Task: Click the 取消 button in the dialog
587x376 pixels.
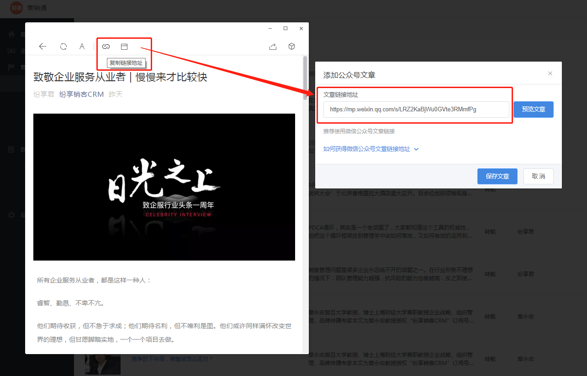Action: (x=538, y=176)
